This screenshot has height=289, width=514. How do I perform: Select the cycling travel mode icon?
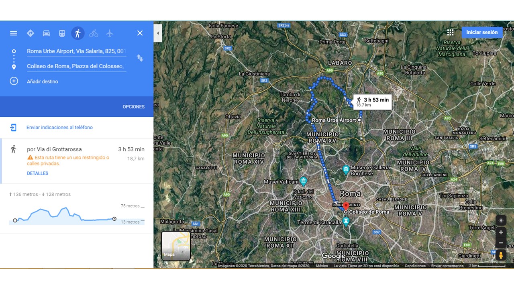click(94, 33)
